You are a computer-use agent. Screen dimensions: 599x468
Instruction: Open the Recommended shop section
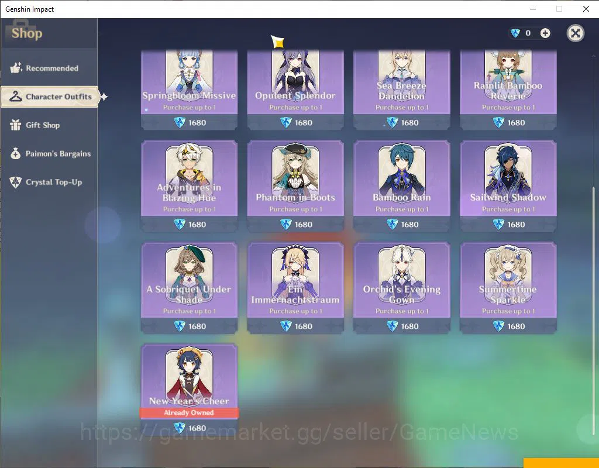(49, 68)
